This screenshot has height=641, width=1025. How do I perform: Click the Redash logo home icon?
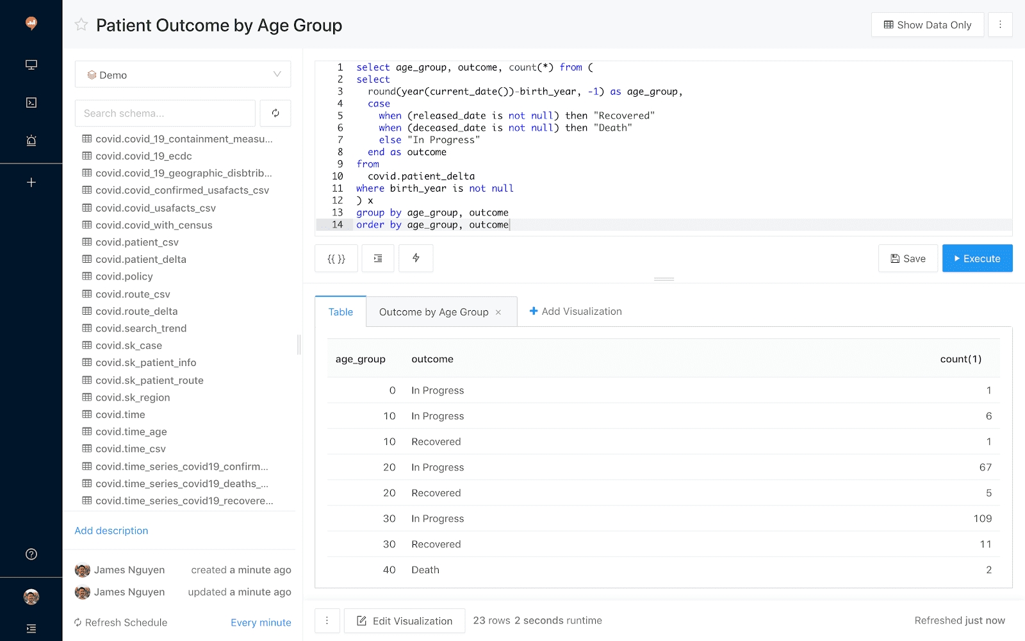pyautogui.click(x=31, y=24)
